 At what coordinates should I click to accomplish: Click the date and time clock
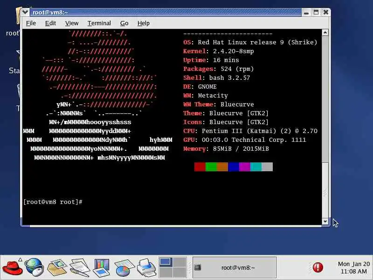click(354, 267)
